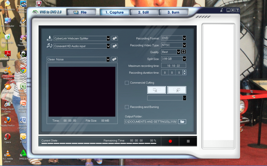Launch avast! Free Antivirus desktop icon
Viewport: 267px width, 166px height.
pyautogui.click(x=8, y=73)
